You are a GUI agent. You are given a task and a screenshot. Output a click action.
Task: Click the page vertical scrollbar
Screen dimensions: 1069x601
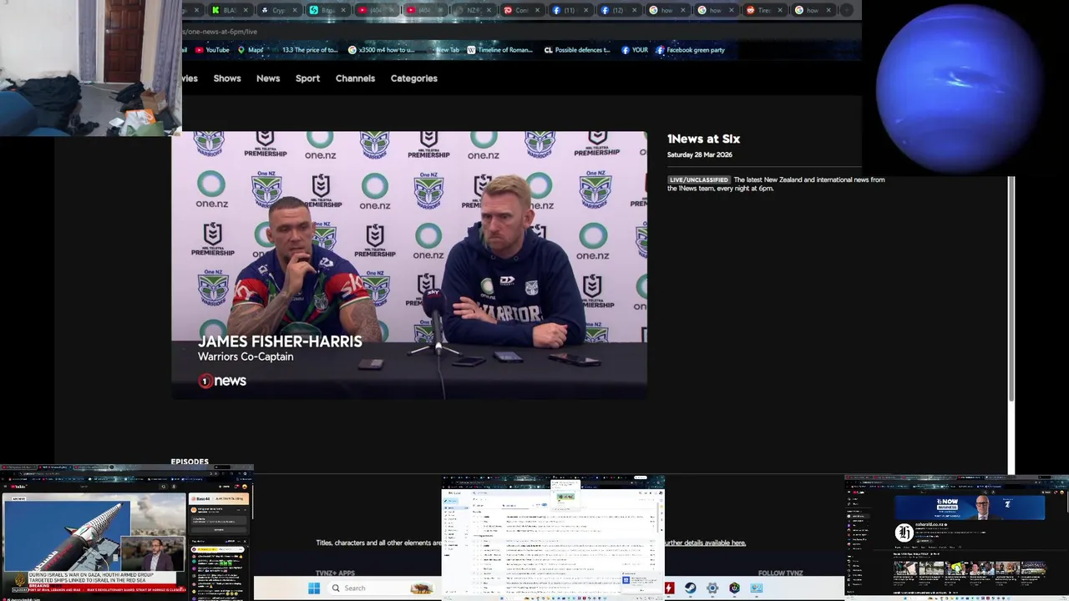[x=1011, y=288]
